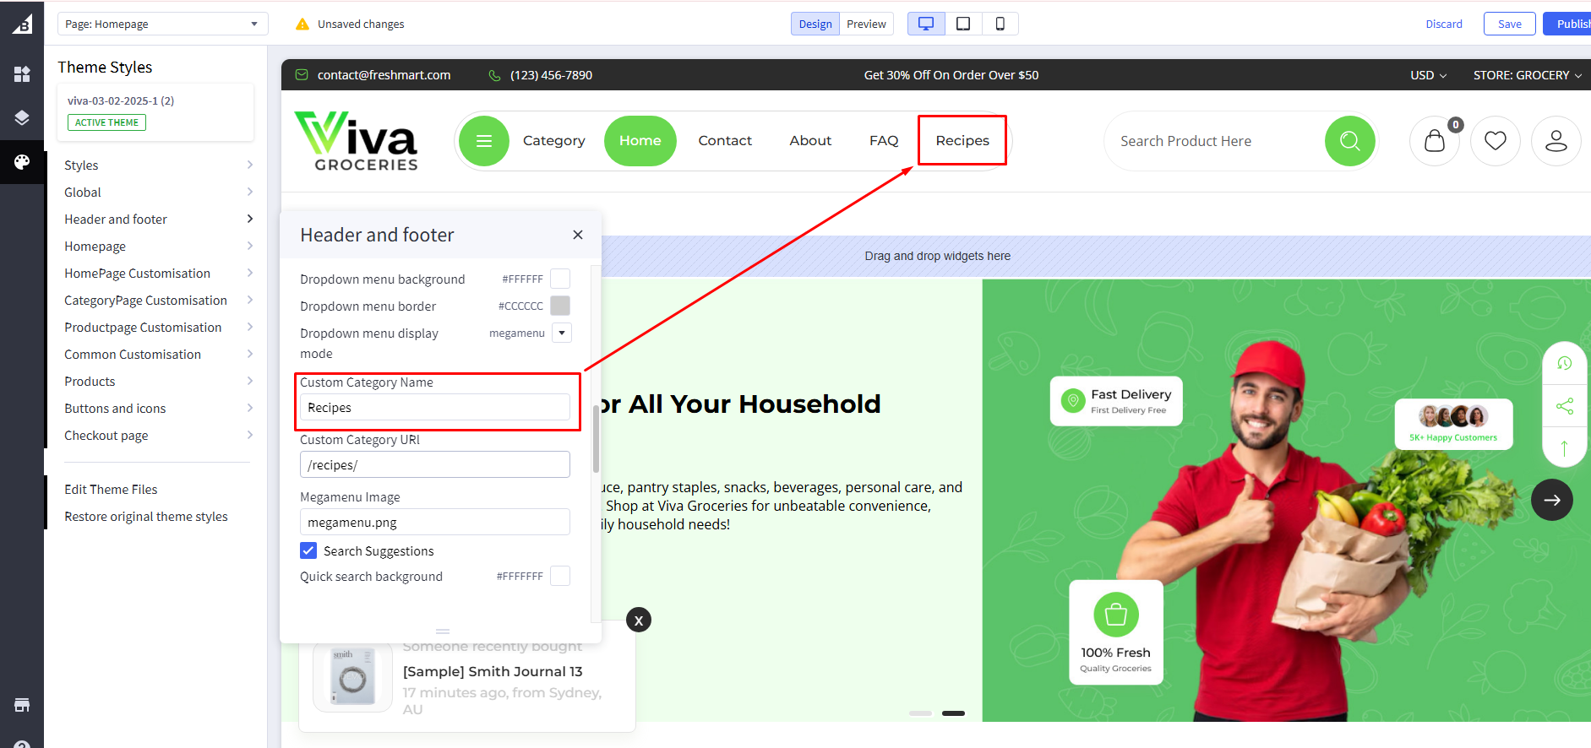This screenshot has width=1591, height=748.
Task: Open the user account icon
Action: (1556, 141)
